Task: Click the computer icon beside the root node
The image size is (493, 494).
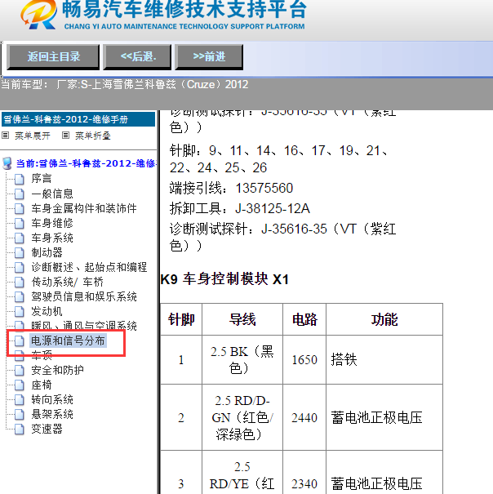Action: tap(7, 163)
